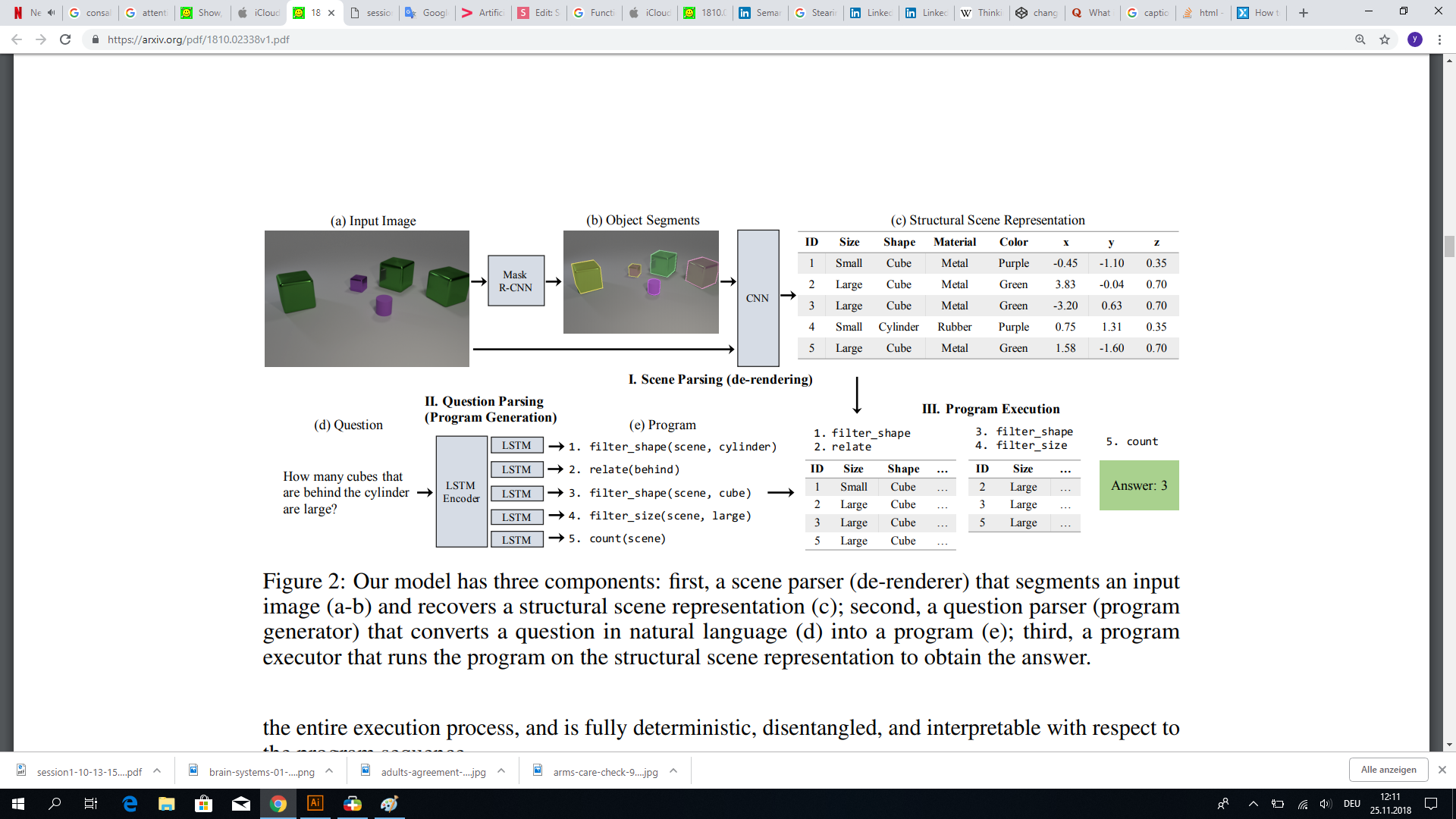1456x819 pixels.
Task: Click the user profile avatar icon
Action: pos(1415,39)
